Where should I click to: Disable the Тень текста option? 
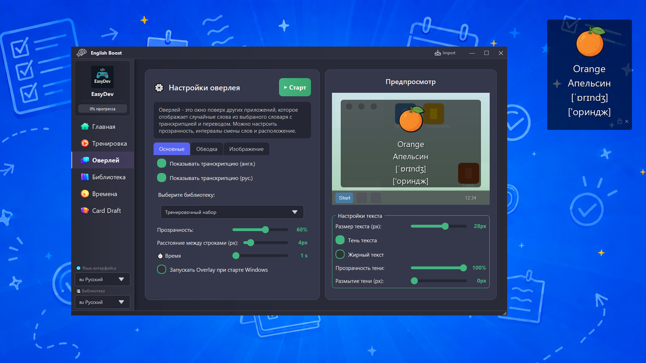point(340,240)
